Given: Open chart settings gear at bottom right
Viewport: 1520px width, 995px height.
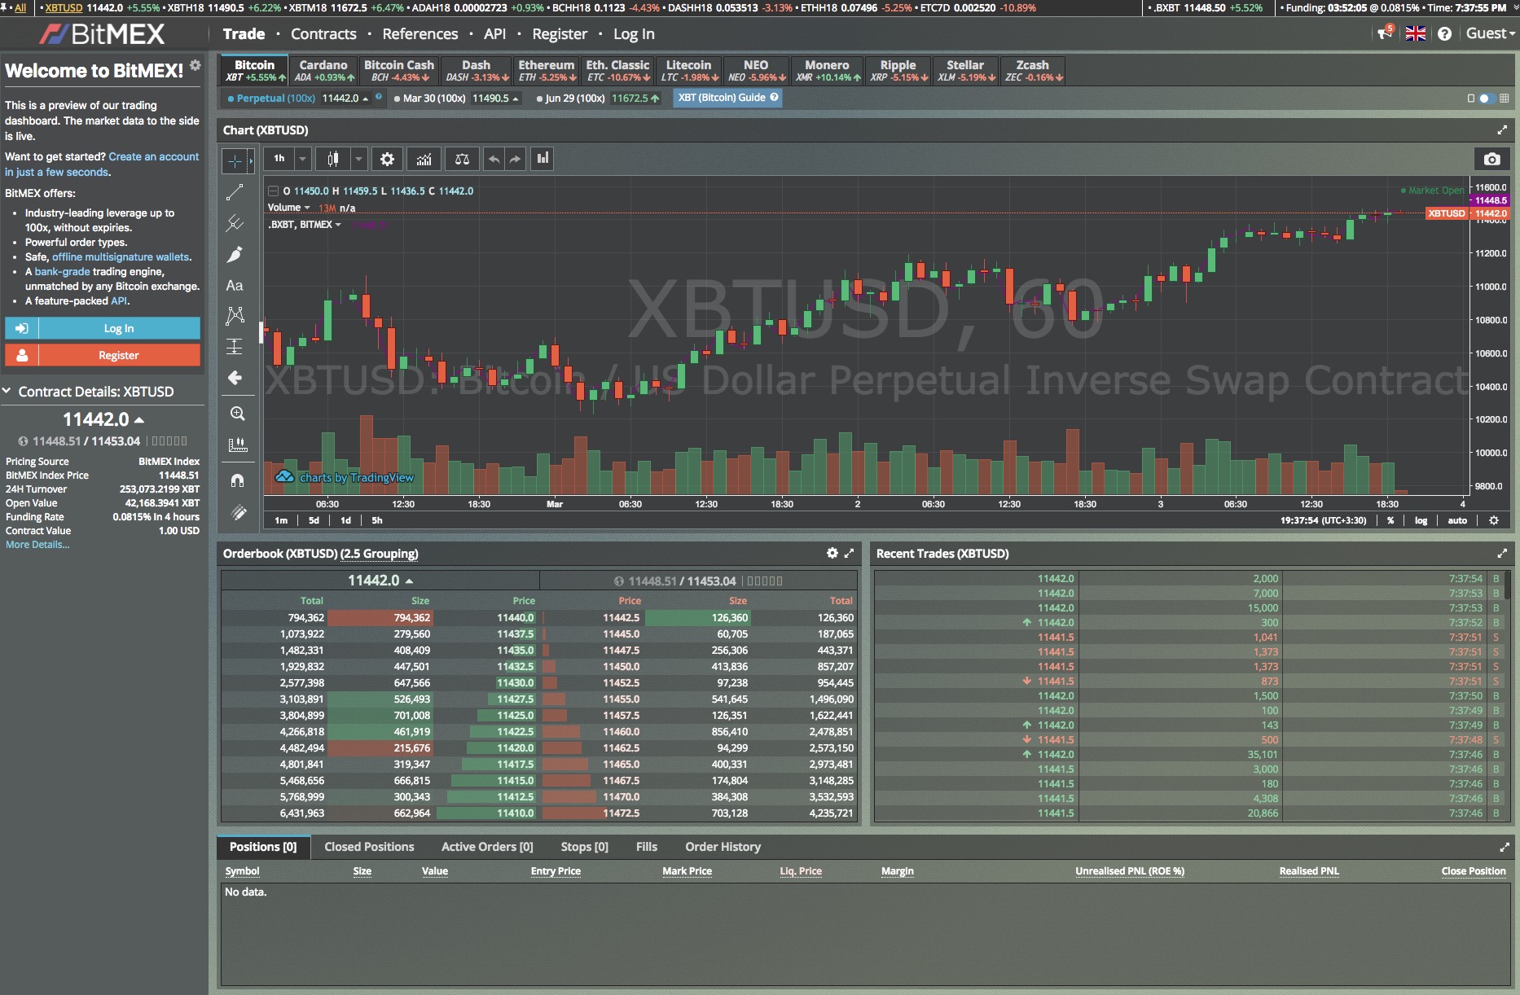Looking at the screenshot, I should tap(1494, 520).
